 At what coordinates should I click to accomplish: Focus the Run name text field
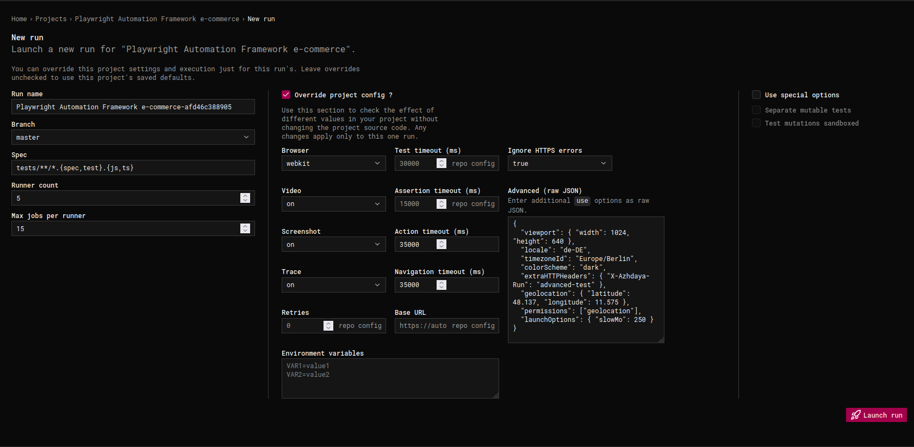pyautogui.click(x=133, y=107)
